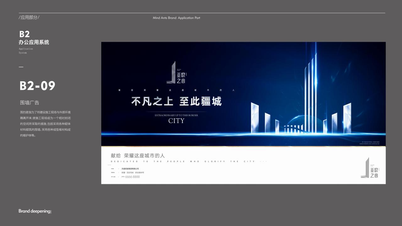Viewport: 402px width, 226px height.
Task: Click the rightmost glowing building block
Action: tap(347, 118)
